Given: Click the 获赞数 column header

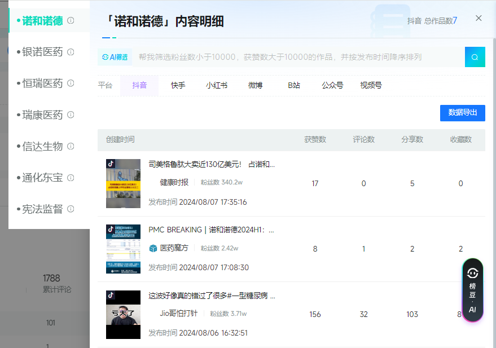Looking at the screenshot, I should pos(315,139).
